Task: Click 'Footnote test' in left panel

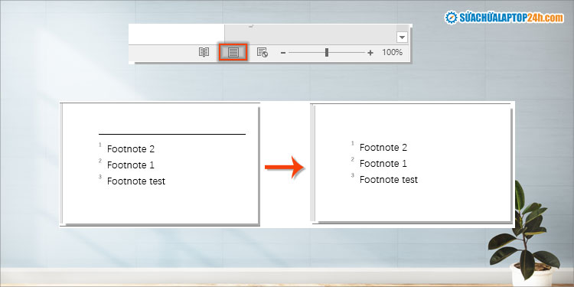Action: (x=136, y=181)
